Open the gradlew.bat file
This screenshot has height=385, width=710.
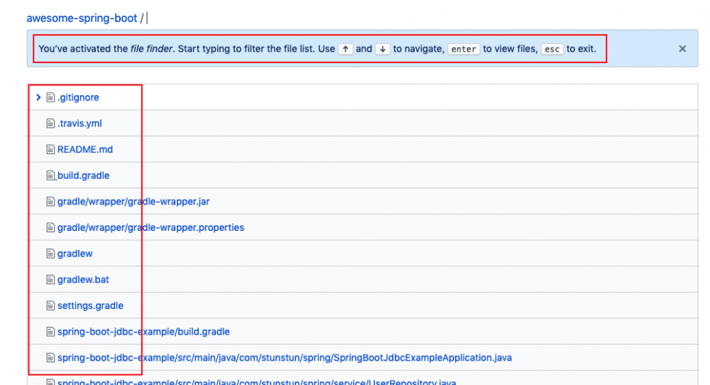coord(83,279)
